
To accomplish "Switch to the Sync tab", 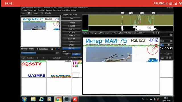I will click(x=23, y=13).
